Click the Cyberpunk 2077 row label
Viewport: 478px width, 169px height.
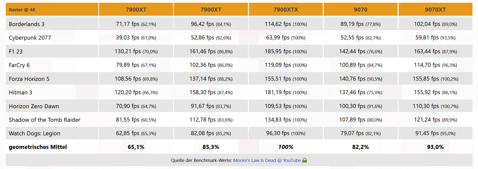30,38
